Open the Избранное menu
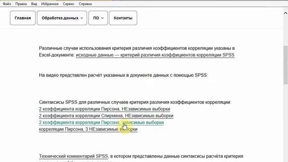 [50, 4]
